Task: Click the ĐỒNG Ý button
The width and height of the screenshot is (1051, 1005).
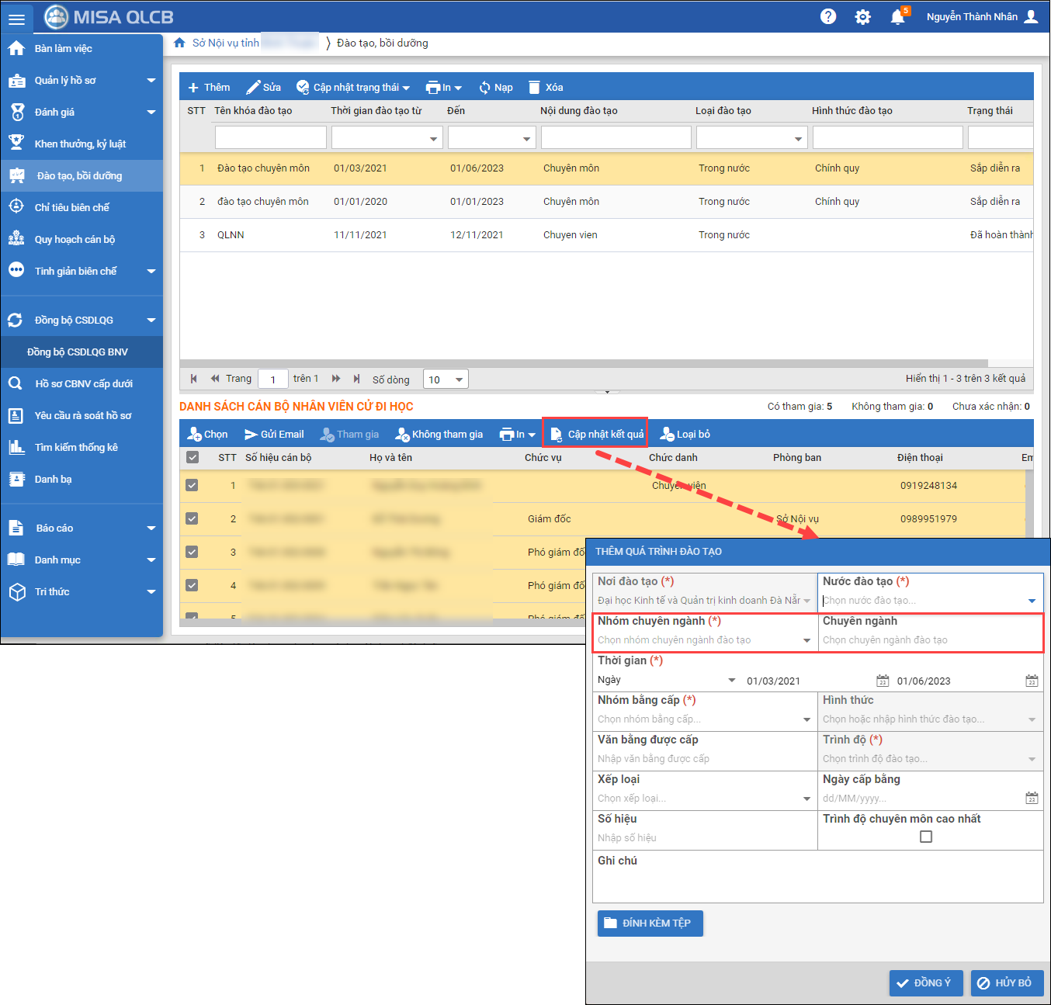Action: (x=925, y=982)
